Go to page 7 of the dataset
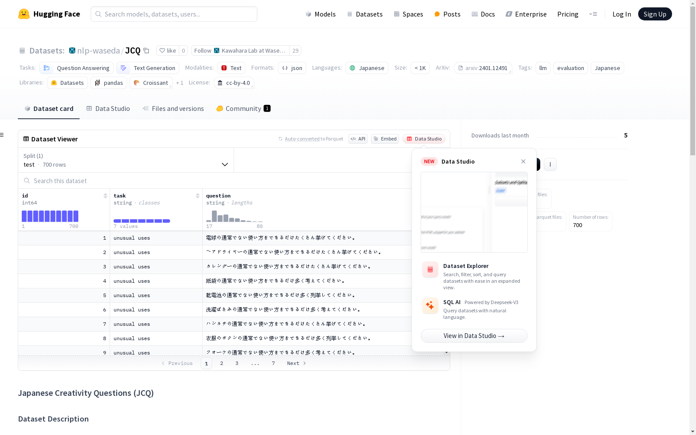696x435 pixels. click(274, 363)
